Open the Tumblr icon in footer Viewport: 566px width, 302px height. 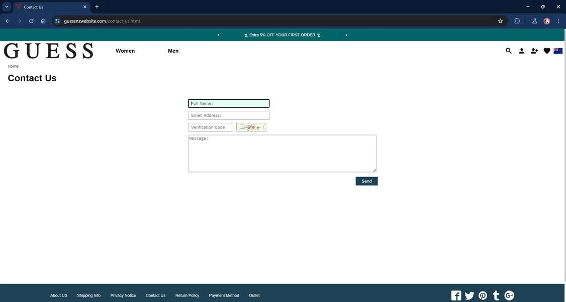[496, 295]
